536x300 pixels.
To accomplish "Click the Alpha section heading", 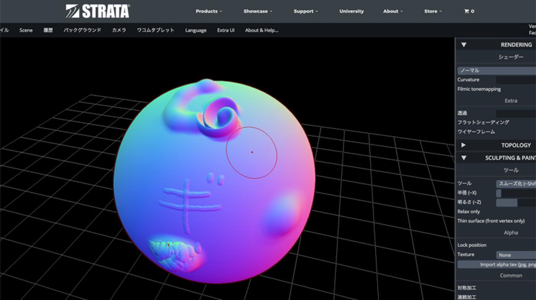I will click(511, 233).
